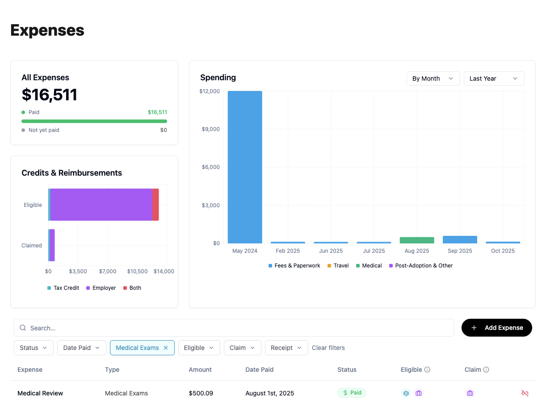Click the May 2024 spending bar

click(x=245, y=167)
